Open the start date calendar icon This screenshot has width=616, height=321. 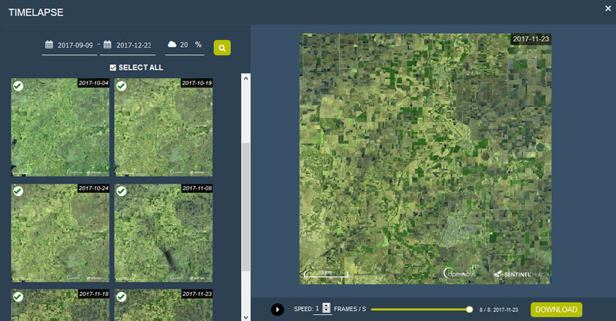coord(49,45)
